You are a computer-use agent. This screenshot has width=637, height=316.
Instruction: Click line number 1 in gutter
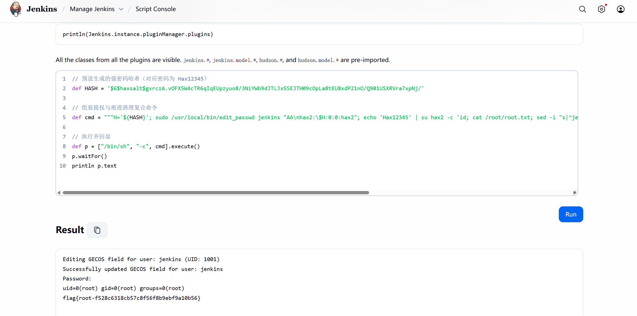click(64, 79)
